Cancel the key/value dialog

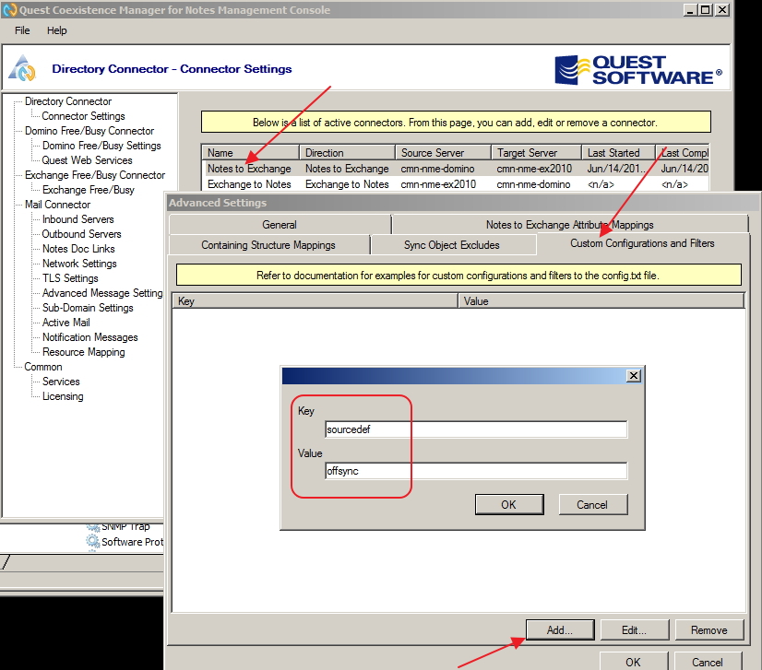[592, 504]
